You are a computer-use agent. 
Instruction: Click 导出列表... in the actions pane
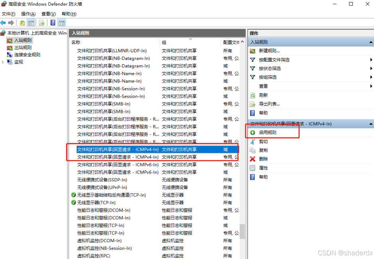pyautogui.click(x=269, y=104)
